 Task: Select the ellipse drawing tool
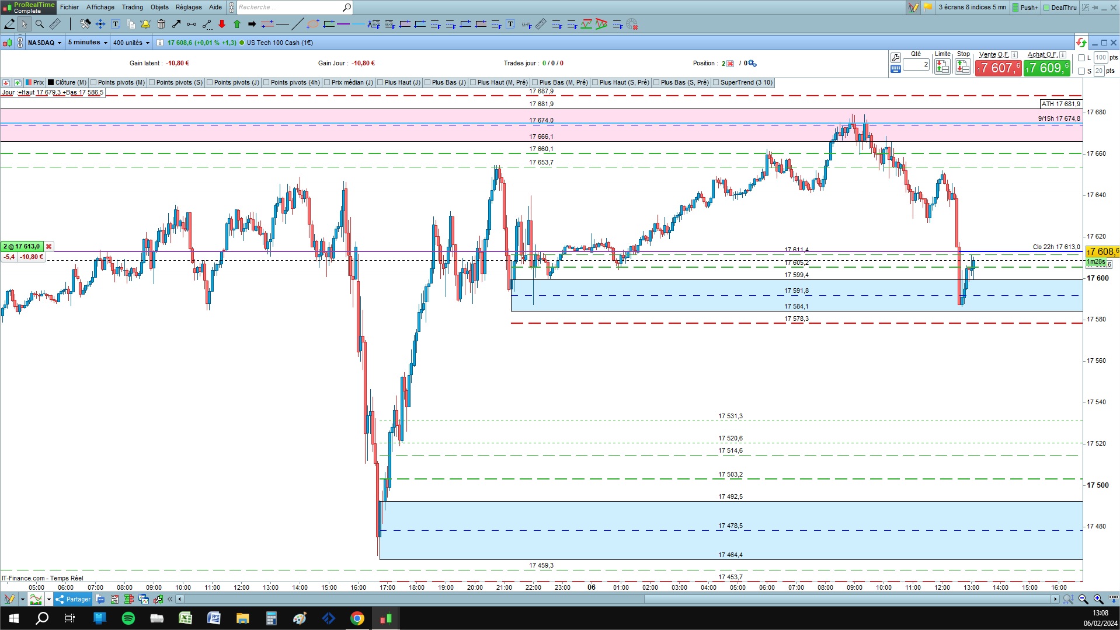313,24
